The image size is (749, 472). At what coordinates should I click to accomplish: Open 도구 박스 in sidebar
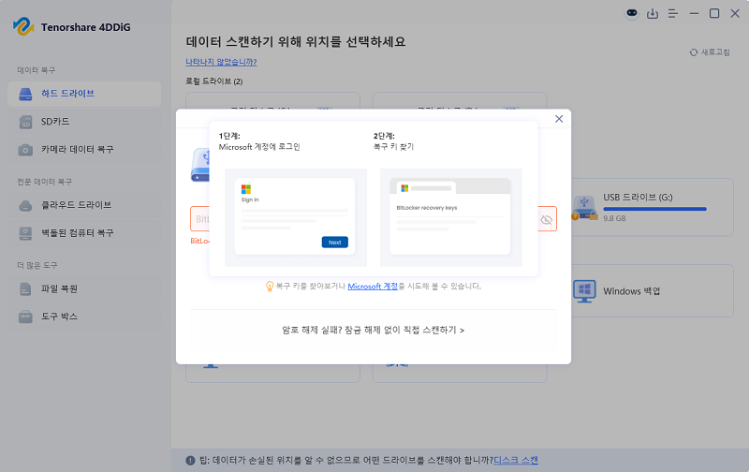(x=84, y=317)
